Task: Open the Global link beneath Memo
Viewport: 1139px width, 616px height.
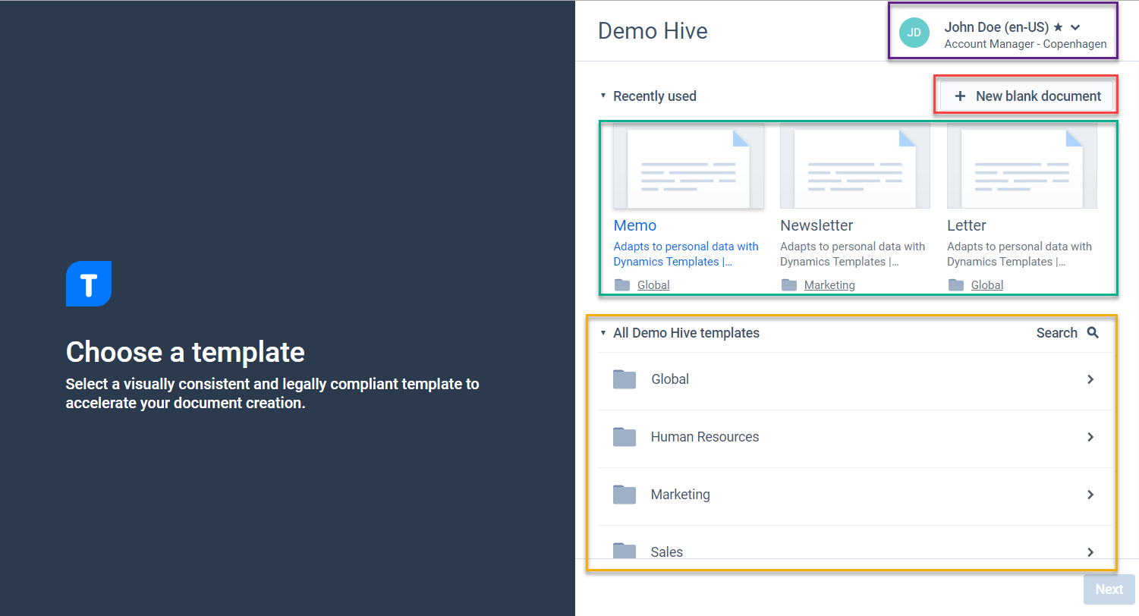Action: (653, 284)
